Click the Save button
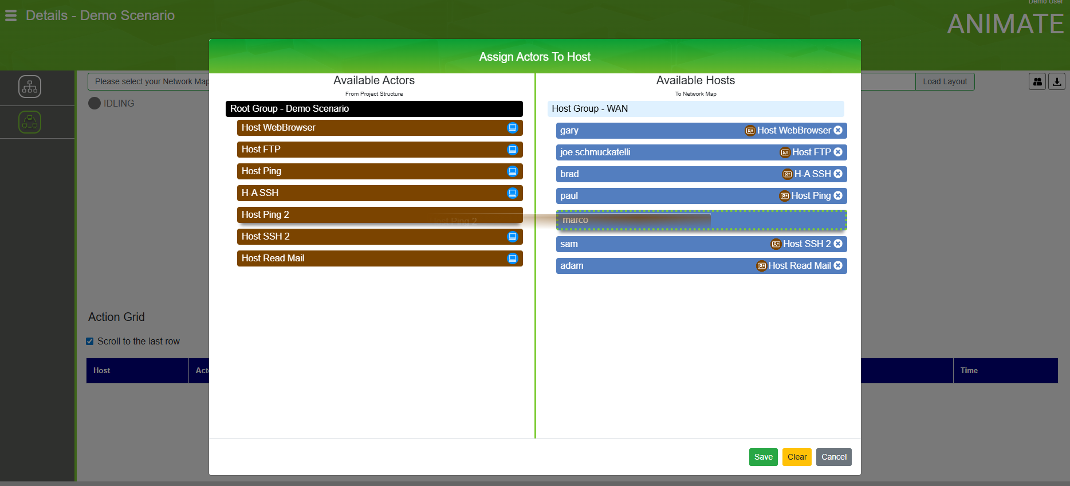Viewport: 1070px width, 486px height. [763, 457]
